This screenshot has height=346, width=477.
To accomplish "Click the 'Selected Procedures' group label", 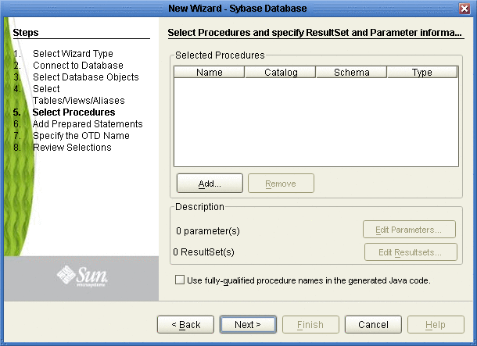I will pos(220,55).
